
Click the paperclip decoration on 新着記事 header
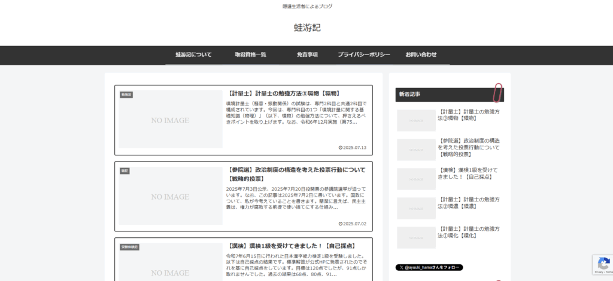click(497, 93)
